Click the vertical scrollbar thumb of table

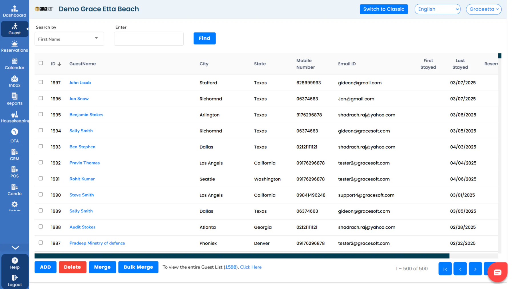500,56
